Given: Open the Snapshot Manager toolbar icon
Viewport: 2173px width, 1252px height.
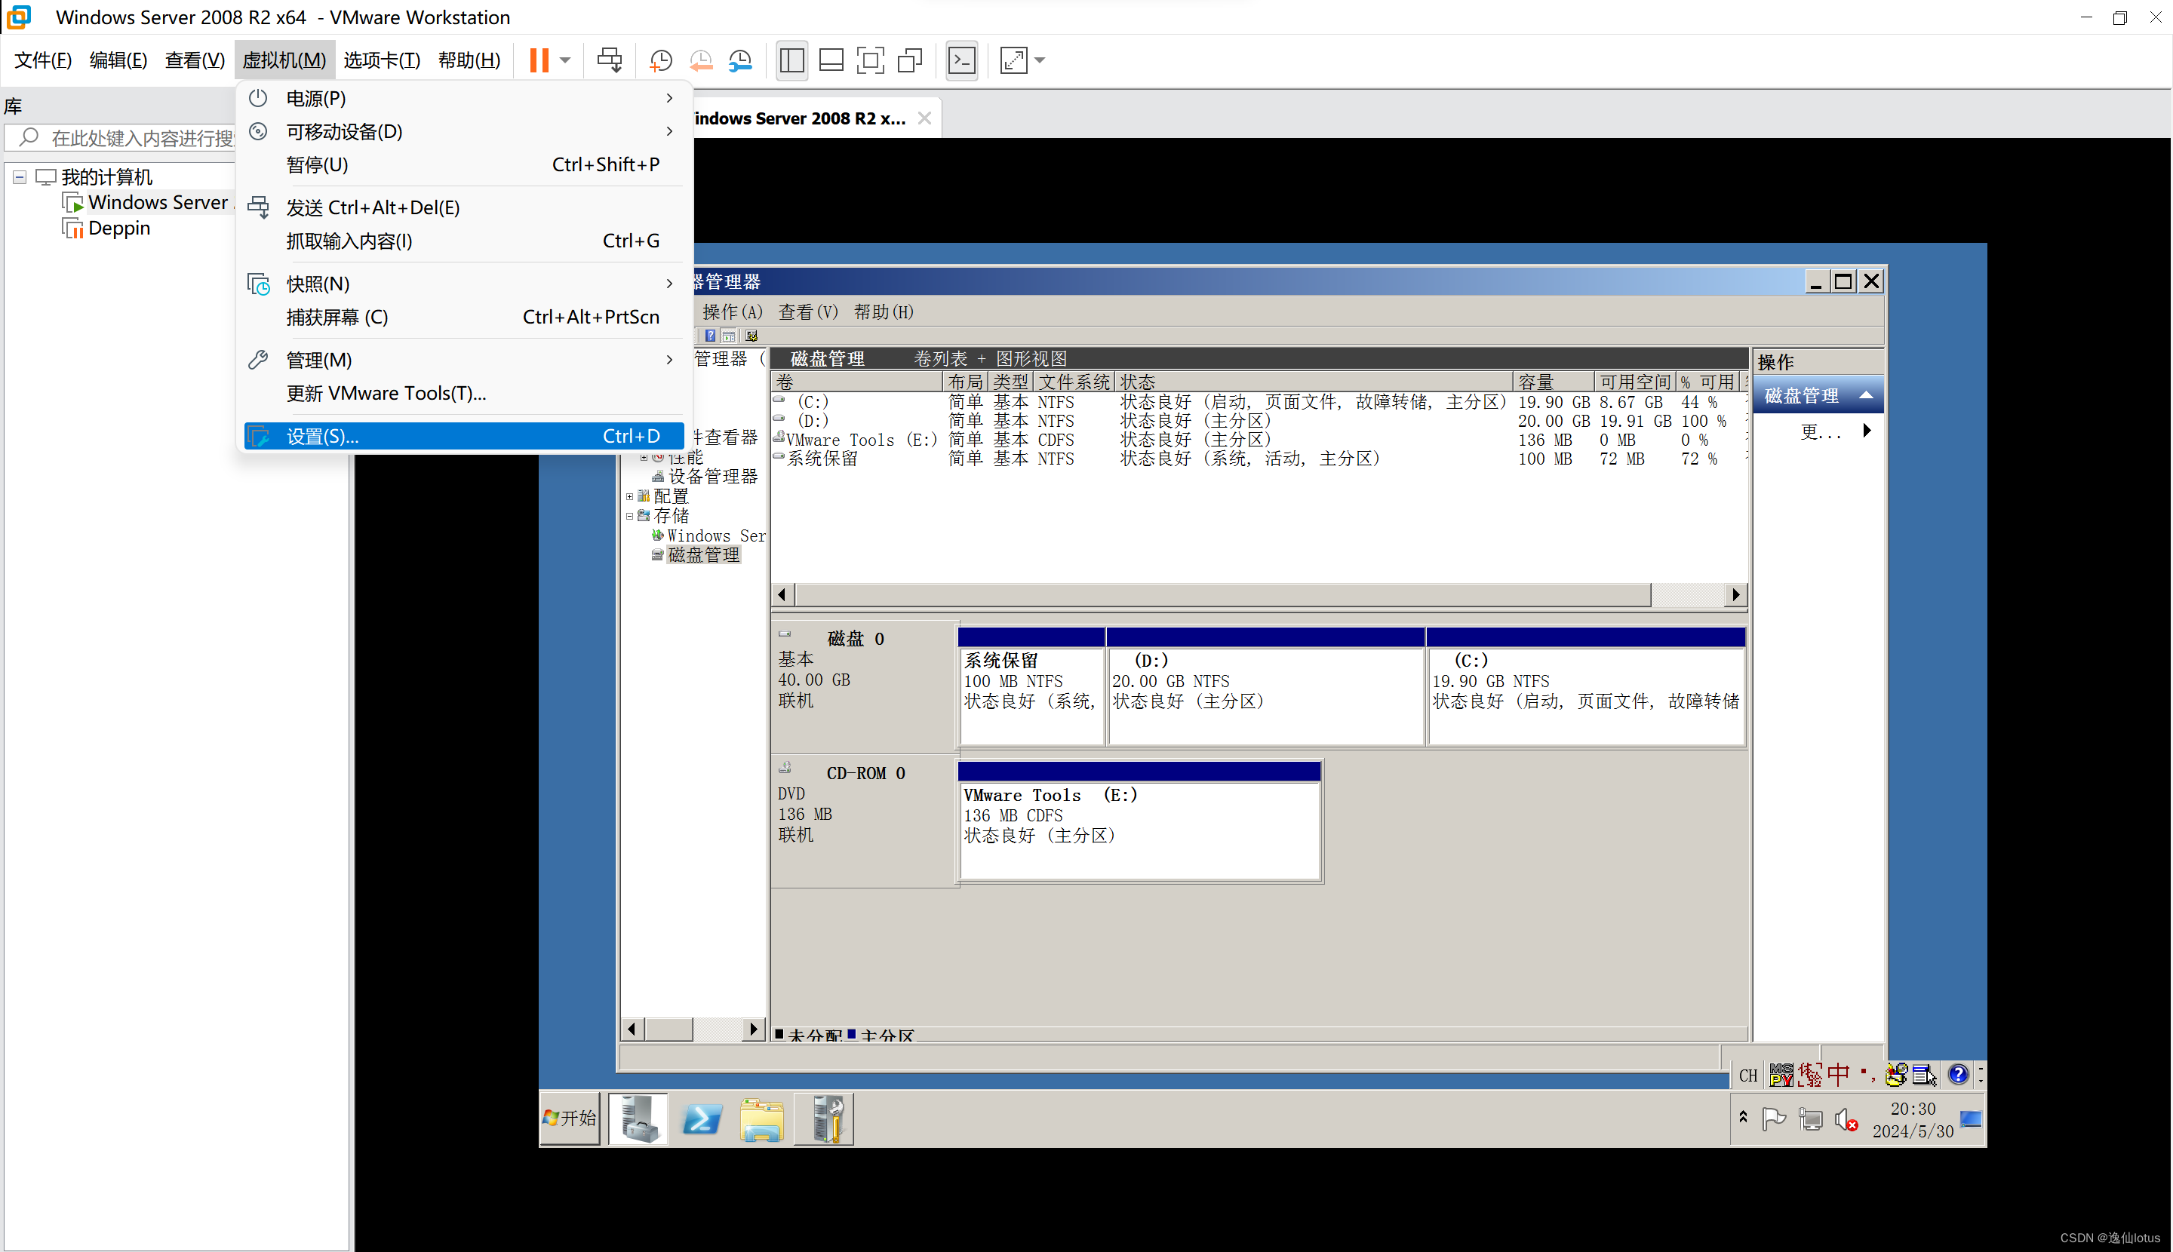Looking at the screenshot, I should 741,60.
